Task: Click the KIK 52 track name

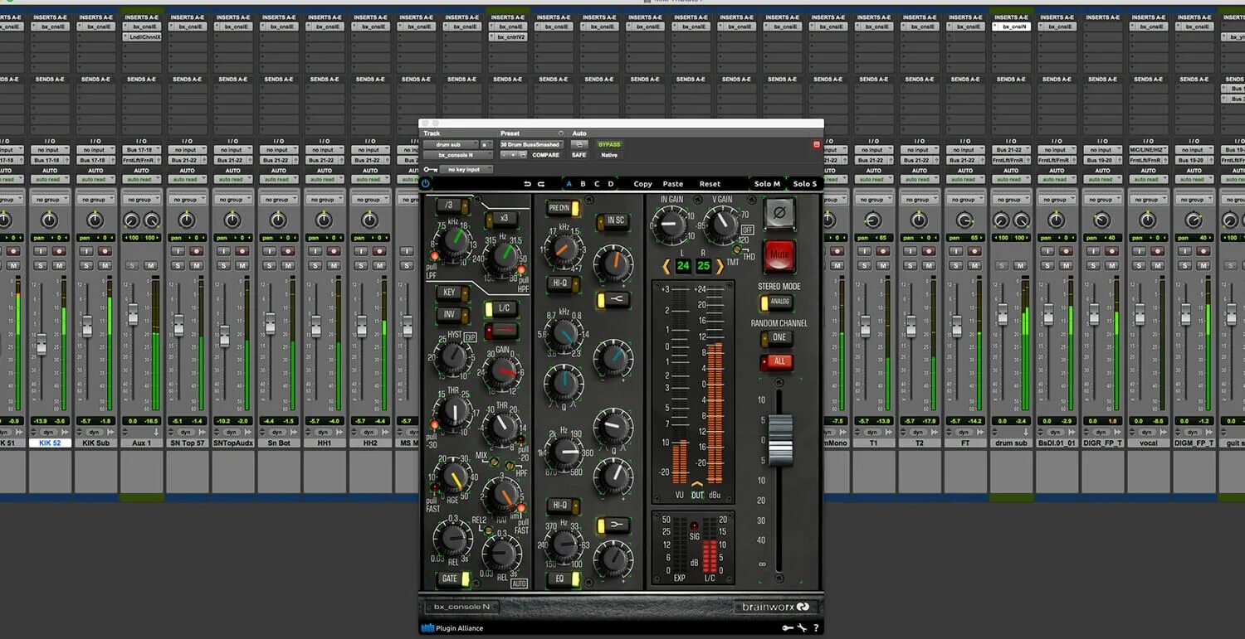Action: 50,443
